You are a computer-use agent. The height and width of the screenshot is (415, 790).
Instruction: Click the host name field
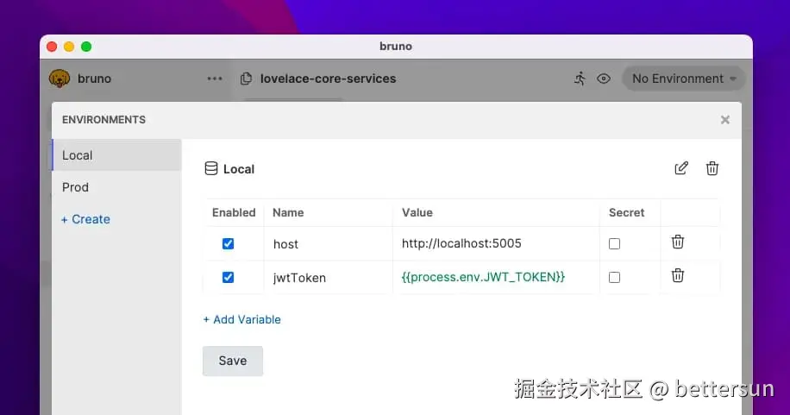(x=329, y=244)
